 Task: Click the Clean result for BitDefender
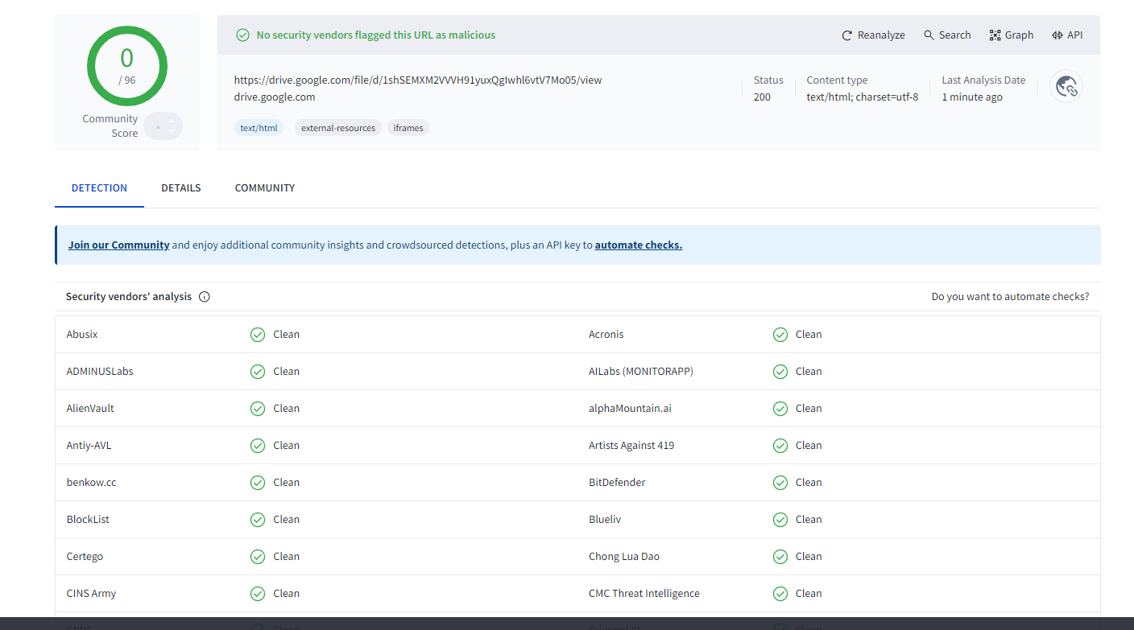[x=809, y=483]
